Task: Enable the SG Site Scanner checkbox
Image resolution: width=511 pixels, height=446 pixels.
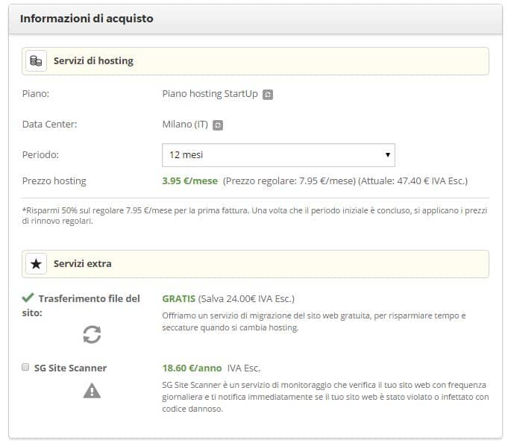Action: click(x=25, y=368)
